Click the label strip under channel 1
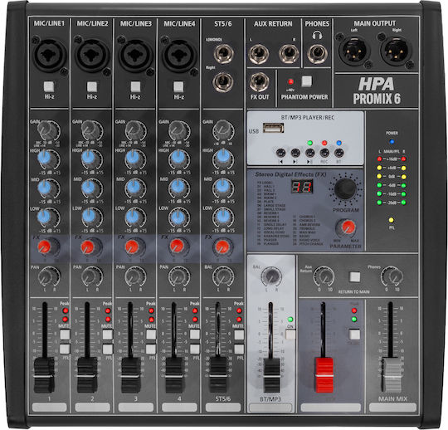 tap(49, 407)
